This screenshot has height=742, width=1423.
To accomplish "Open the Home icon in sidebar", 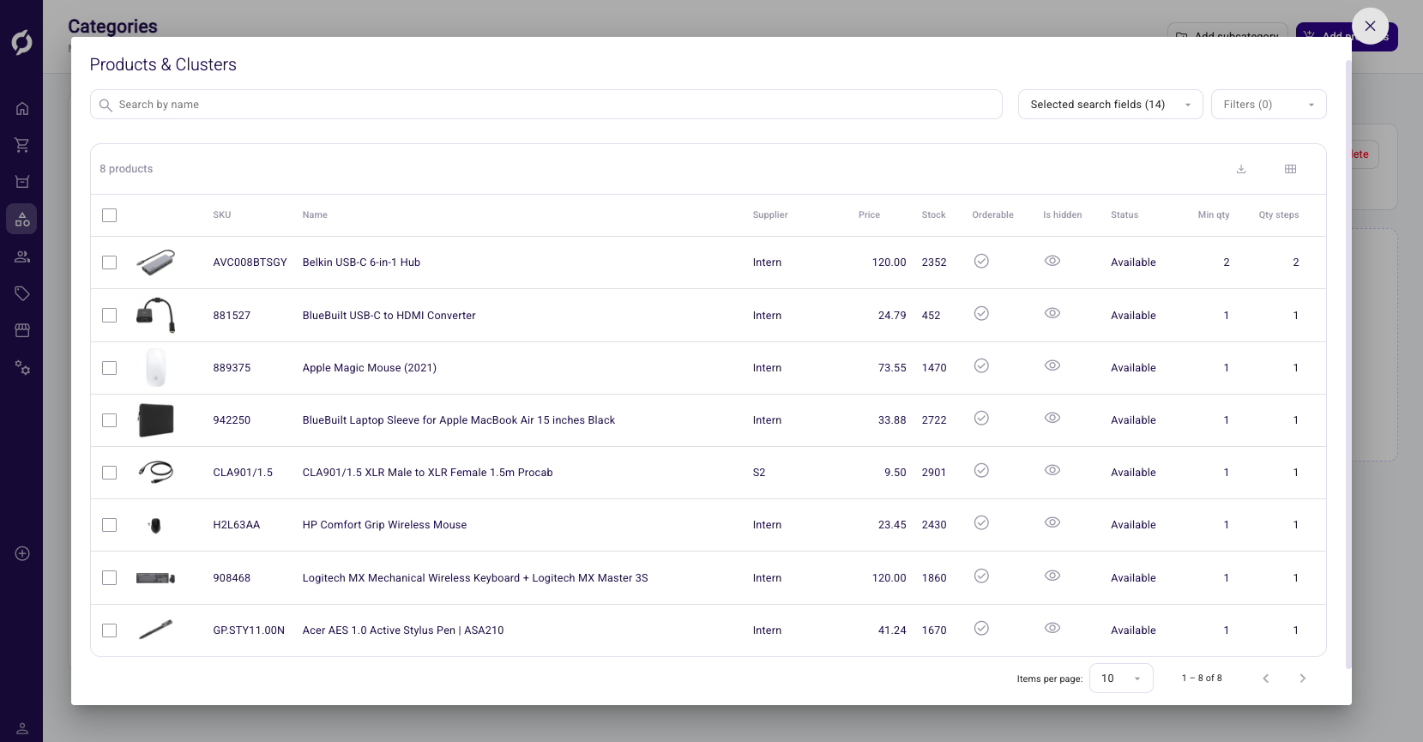I will [22, 108].
